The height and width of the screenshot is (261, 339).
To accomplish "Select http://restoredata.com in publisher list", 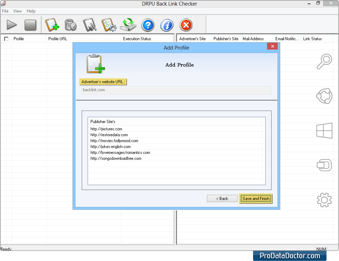I will pyautogui.click(x=175, y=135).
